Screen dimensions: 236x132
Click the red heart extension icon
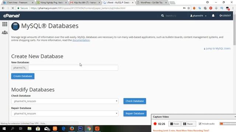pyautogui.click(x=211, y=8)
